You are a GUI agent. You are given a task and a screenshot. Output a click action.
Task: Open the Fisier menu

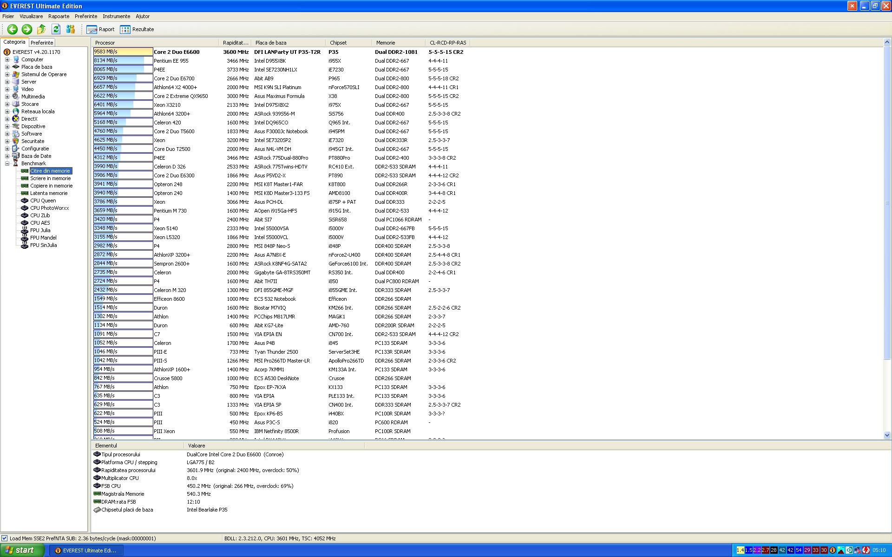8,16
